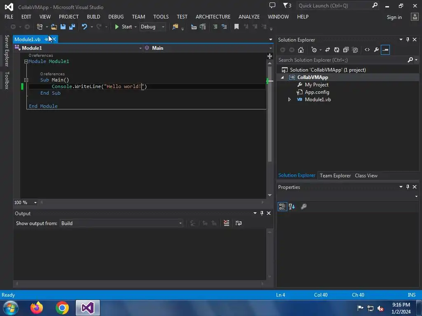Open the BUILD menu

pos(94,16)
